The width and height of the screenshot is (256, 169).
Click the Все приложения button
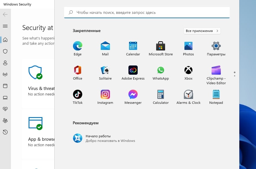point(202,31)
